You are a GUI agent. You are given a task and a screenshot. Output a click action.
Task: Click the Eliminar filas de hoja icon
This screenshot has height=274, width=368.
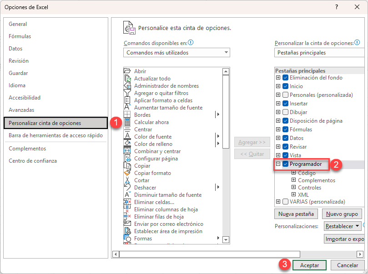(x=127, y=216)
